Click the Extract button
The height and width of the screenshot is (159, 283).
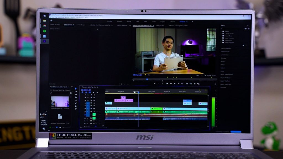pyautogui.click(x=191, y=84)
